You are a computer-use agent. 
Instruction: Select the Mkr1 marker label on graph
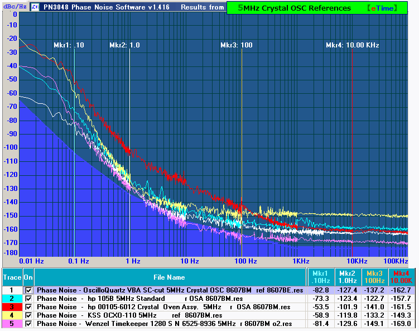click(69, 45)
